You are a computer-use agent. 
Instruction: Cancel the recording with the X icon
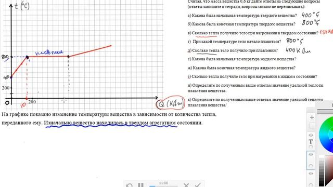click(186, 185)
